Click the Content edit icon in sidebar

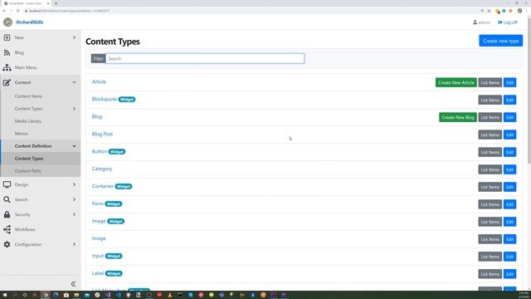tap(7, 82)
